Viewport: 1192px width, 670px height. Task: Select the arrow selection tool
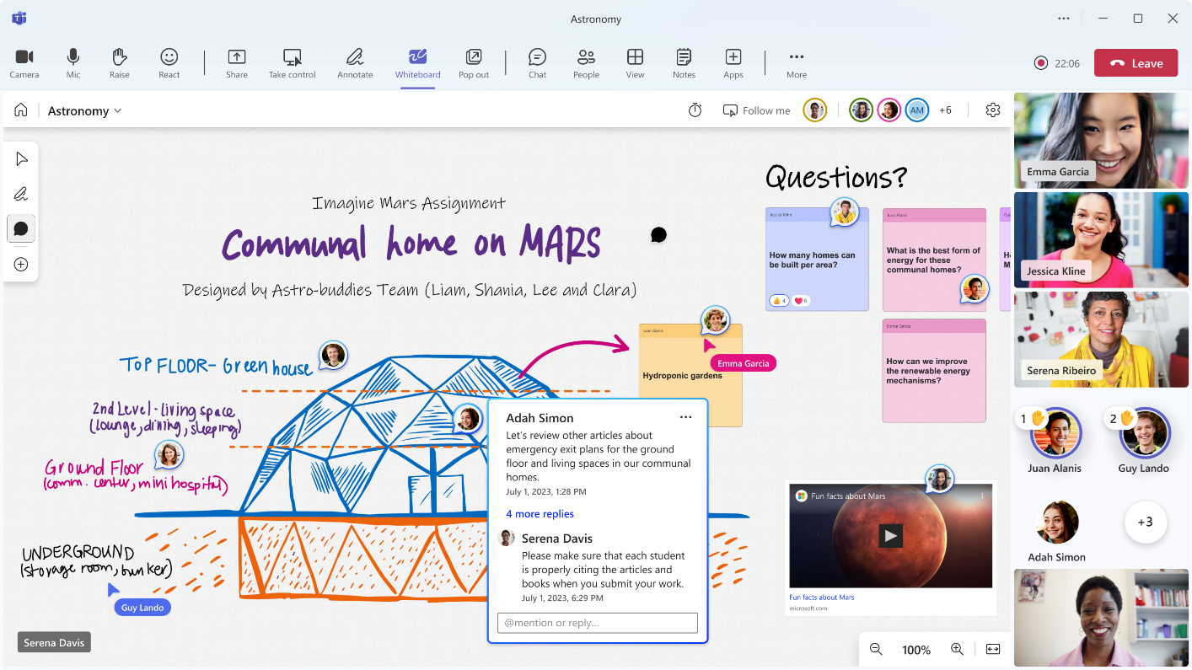pyautogui.click(x=20, y=158)
